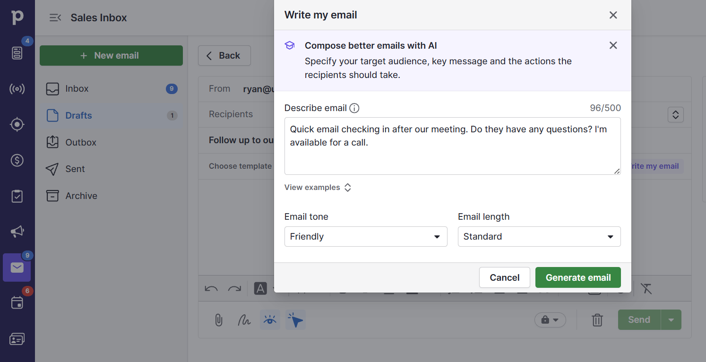Image resolution: width=706 pixels, height=362 pixels.
Task: Click the Generate email button
Action: tap(577, 277)
